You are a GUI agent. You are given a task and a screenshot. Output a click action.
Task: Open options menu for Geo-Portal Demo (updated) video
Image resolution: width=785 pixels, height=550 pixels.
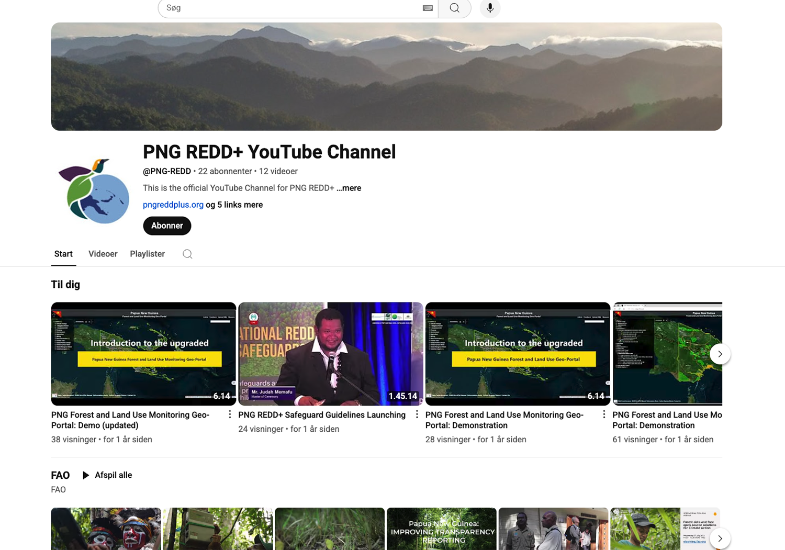coord(230,414)
